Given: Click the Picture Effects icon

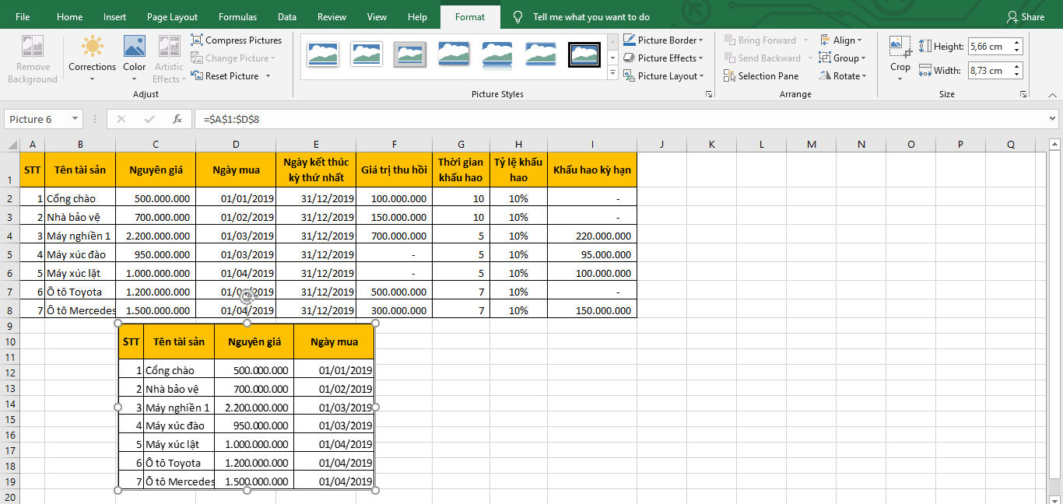Looking at the screenshot, I should pyautogui.click(x=629, y=58).
